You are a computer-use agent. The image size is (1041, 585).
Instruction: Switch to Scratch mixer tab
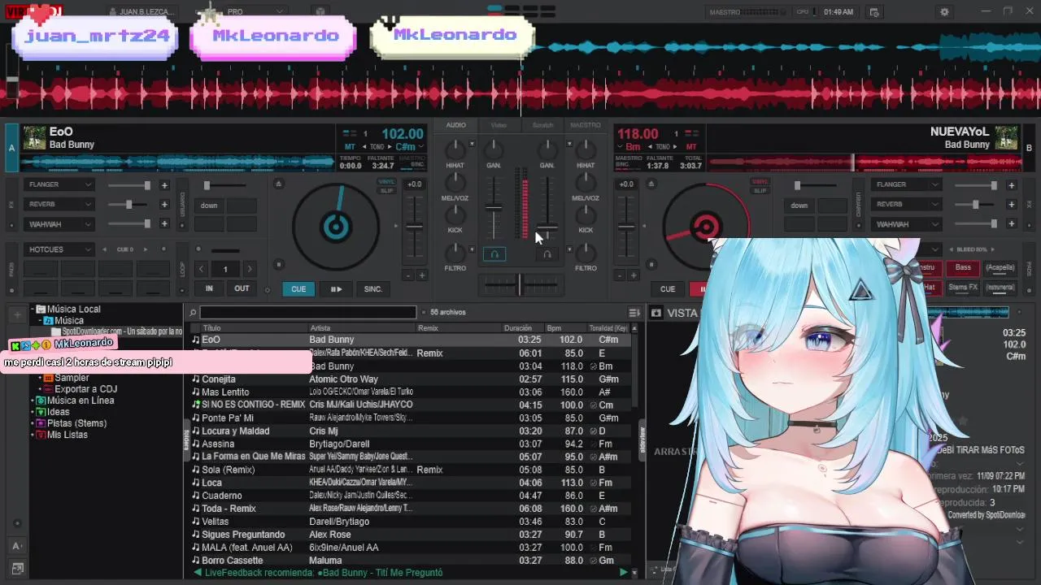click(542, 125)
